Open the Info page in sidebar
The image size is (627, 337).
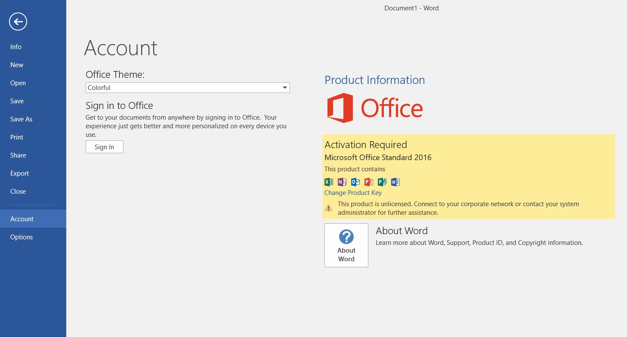pos(16,47)
